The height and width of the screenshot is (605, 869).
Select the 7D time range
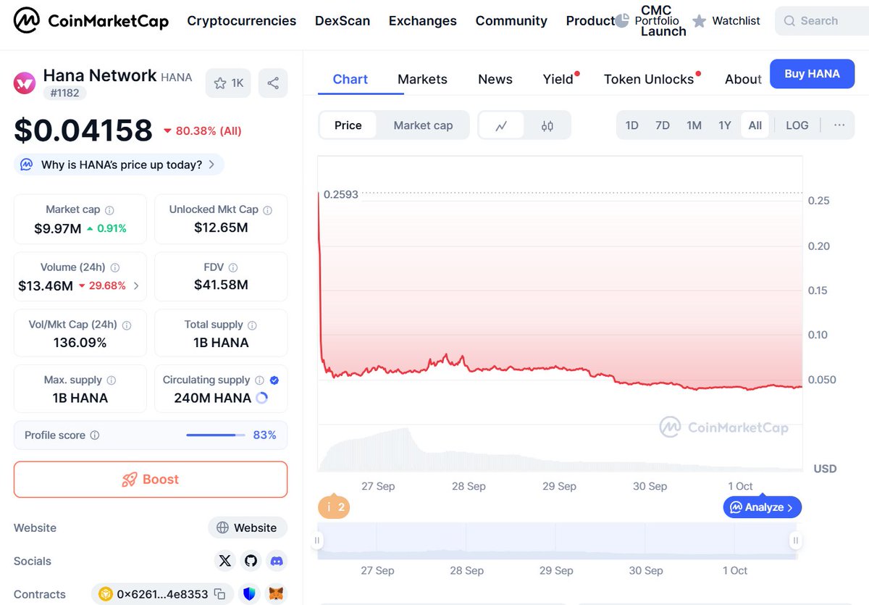click(x=663, y=125)
